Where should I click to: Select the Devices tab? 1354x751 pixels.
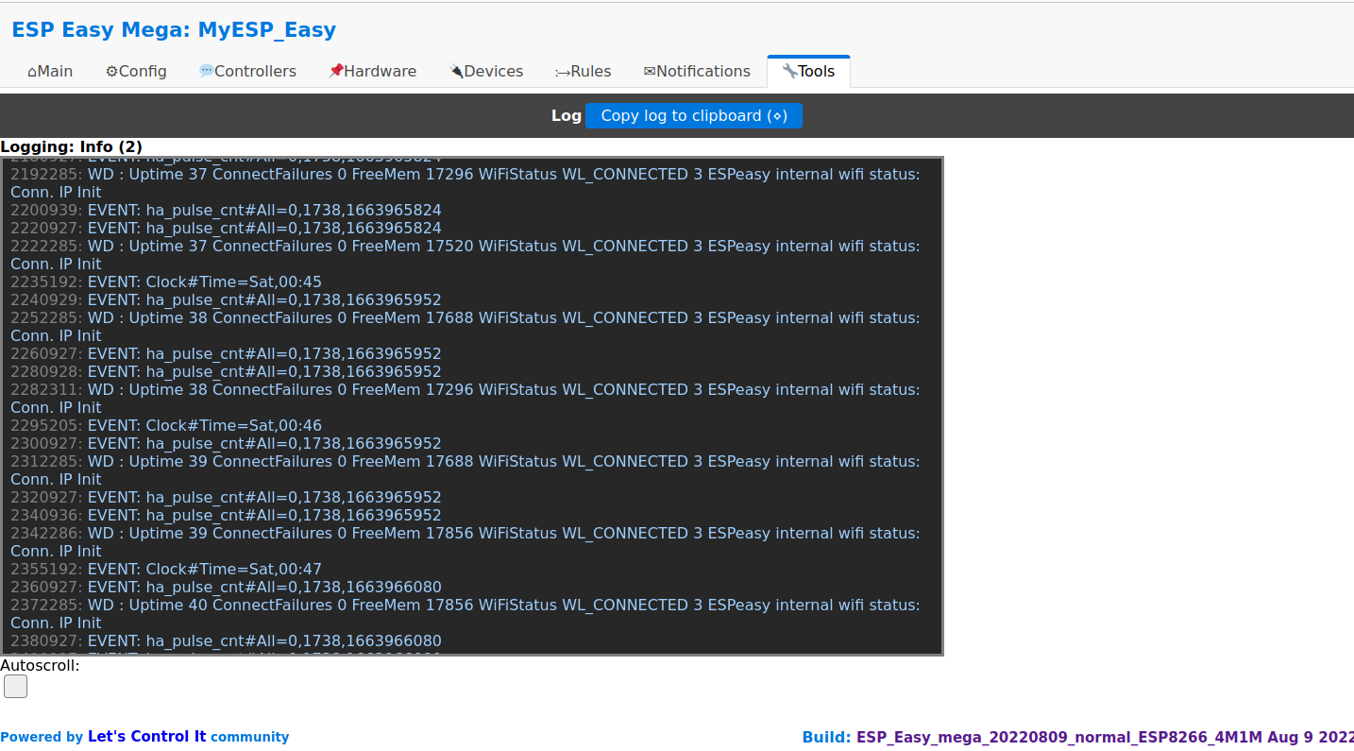pyautogui.click(x=486, y=72)
